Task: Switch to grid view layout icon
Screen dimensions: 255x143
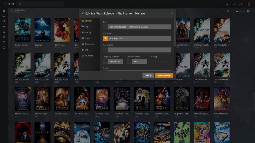Action: coord(248,11)
